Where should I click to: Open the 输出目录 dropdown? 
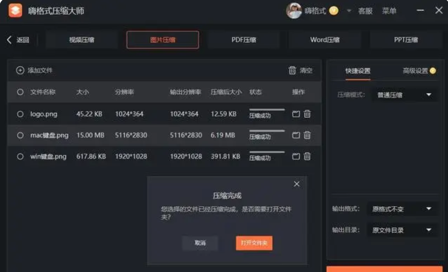[405, 230]
